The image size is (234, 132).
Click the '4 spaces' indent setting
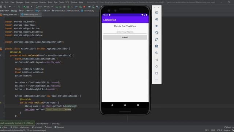pos(227,131)
